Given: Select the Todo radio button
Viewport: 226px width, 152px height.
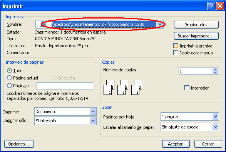Looking at the screenshot, I should click(9, 71).
